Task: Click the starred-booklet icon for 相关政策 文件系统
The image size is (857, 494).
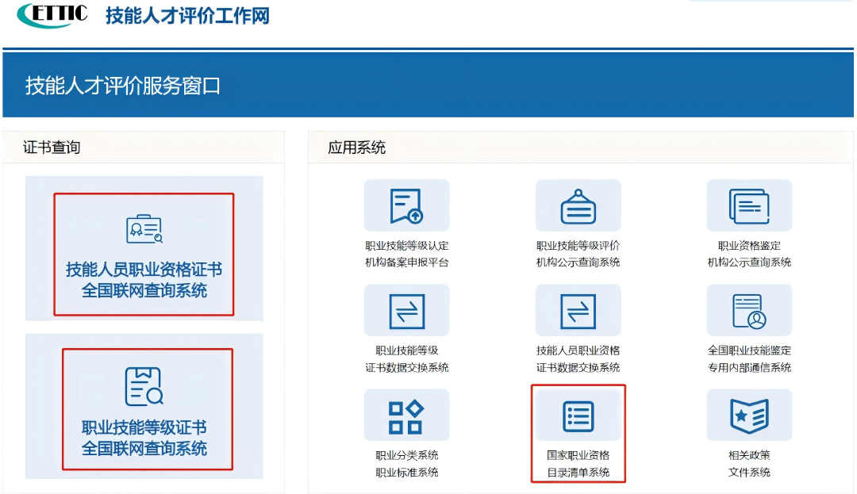Action: (x=749, y=415)
